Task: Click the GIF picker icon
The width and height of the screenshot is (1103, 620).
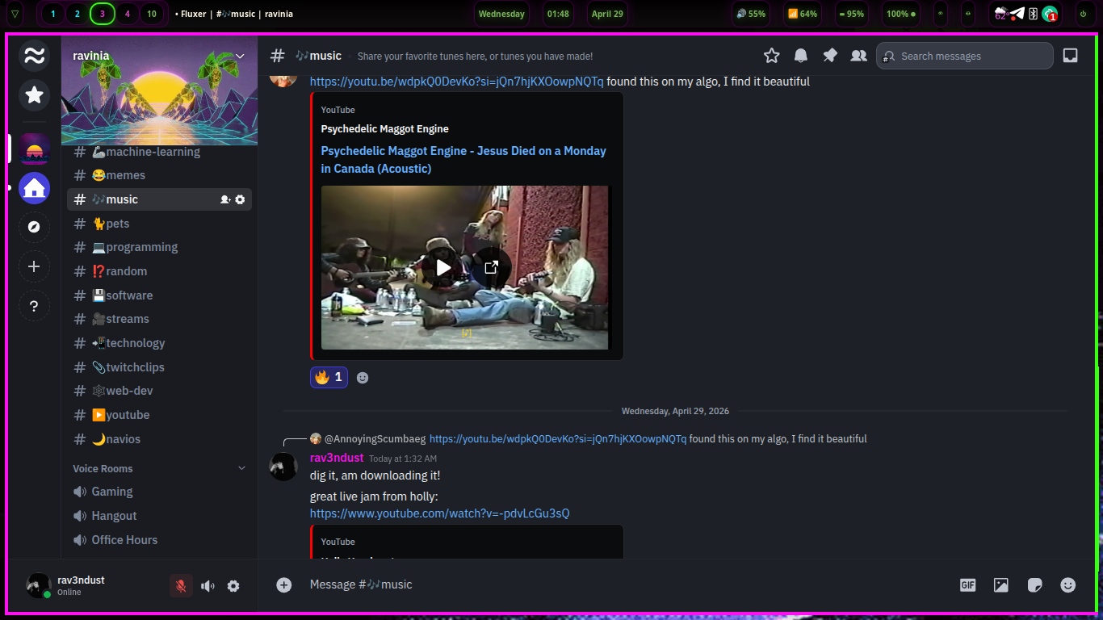Action: (967, 585)
